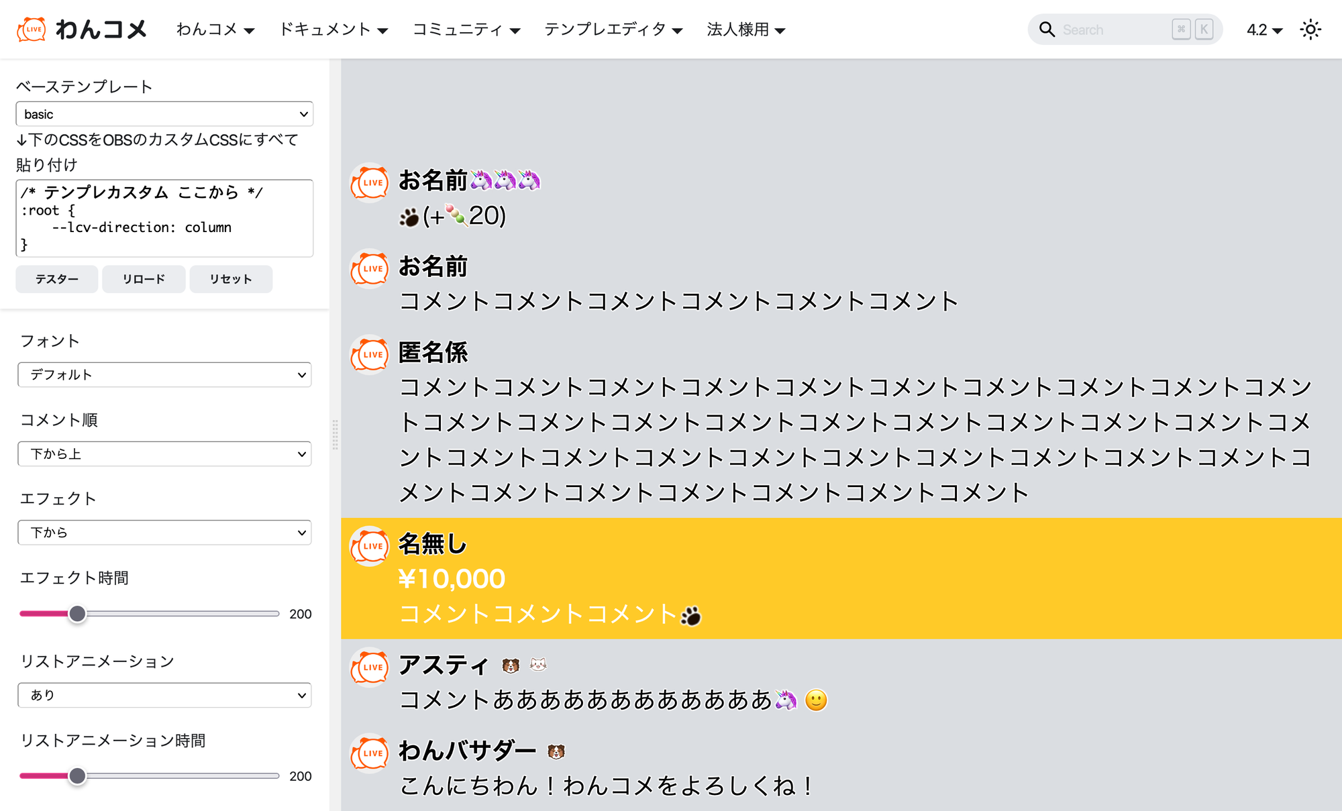Image resolution: width=1342 pixels, height=811 pixels.
Task: Click LIVE avatar beside わんバサダー
Action: point(370,753)
